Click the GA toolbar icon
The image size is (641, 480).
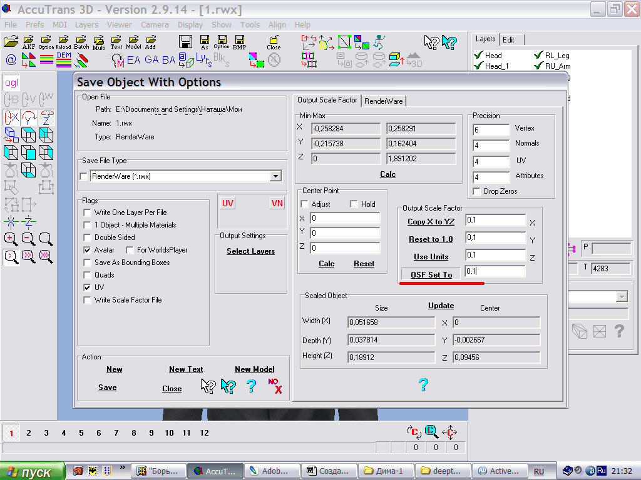(x=151, y=60)
